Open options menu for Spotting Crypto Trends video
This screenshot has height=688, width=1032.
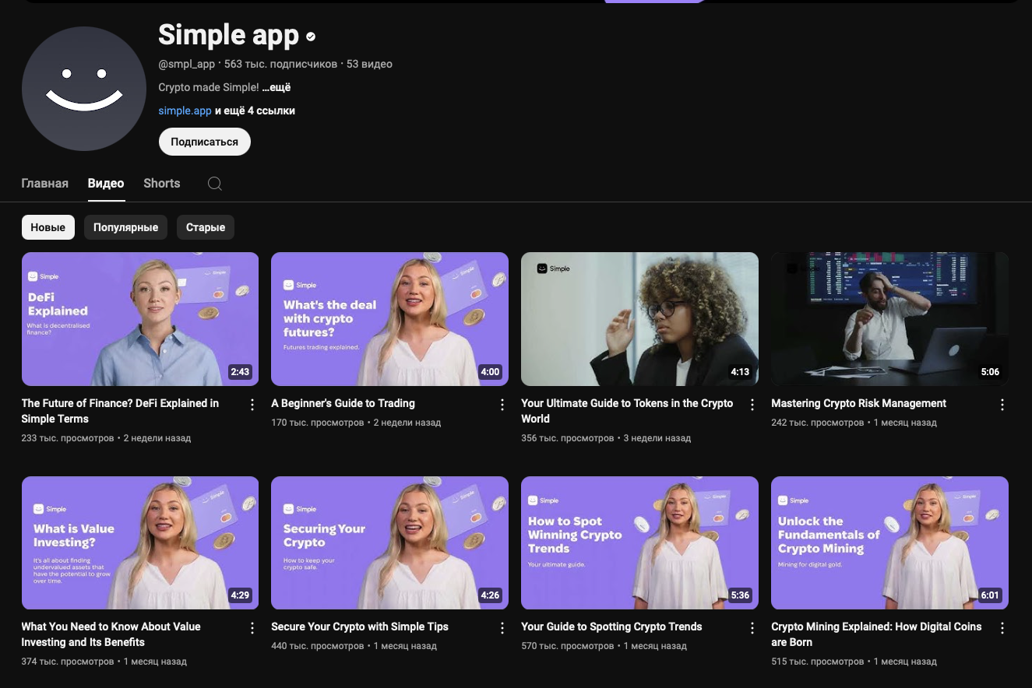(x=752, y=628)
